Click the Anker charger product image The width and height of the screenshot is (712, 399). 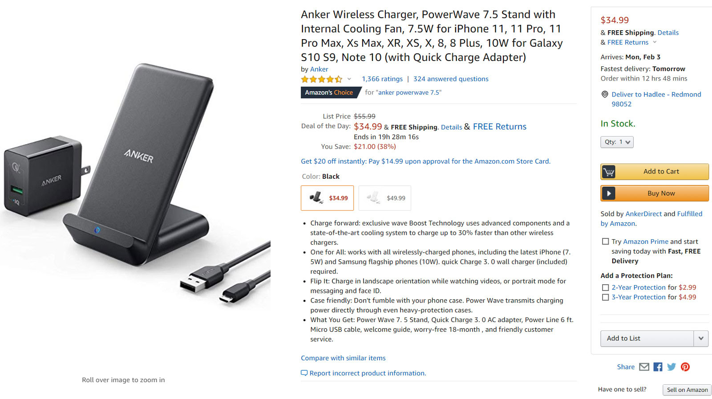(x=133, y=187)
